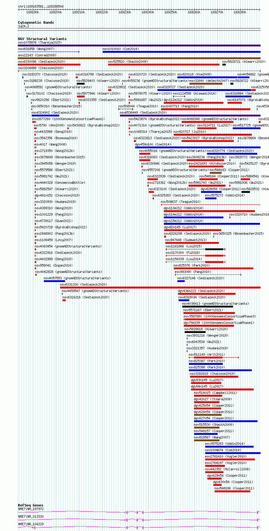269x531 pixels.
Task: Click variant esv4017 (Wang2008)
Action: point(50,144)
